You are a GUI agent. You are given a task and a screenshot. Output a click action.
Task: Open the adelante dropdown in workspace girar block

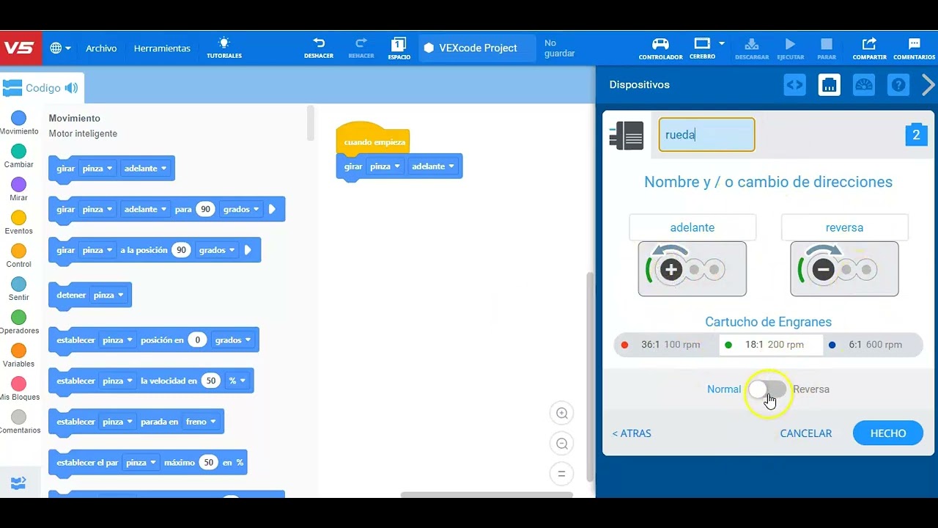[432, 166]
